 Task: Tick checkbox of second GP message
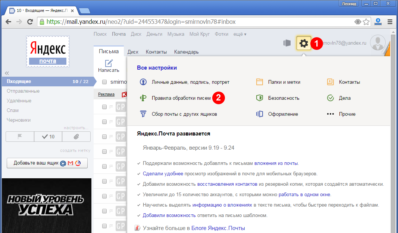click(104, 122)
